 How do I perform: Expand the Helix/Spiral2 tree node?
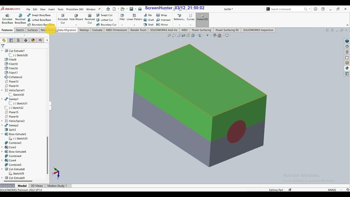pos(2,121)
